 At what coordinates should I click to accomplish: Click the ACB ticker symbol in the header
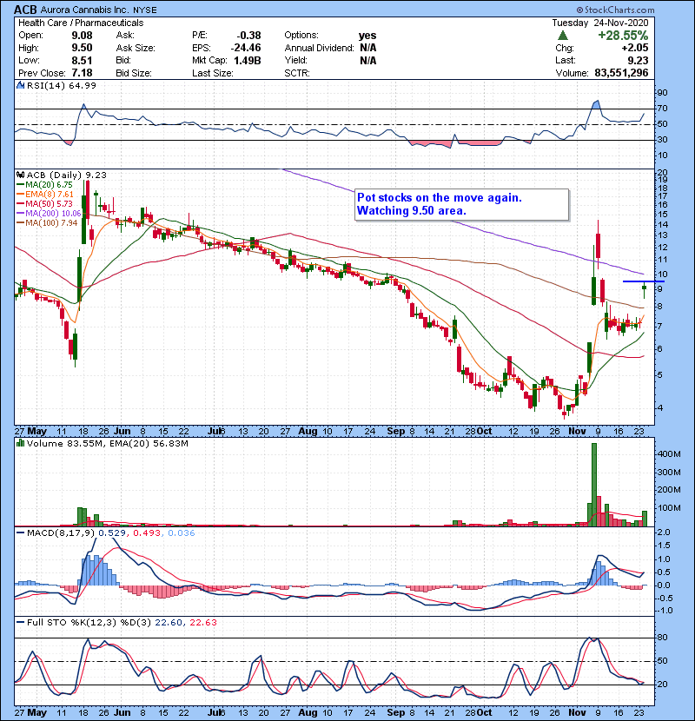[x=26, y=10]
